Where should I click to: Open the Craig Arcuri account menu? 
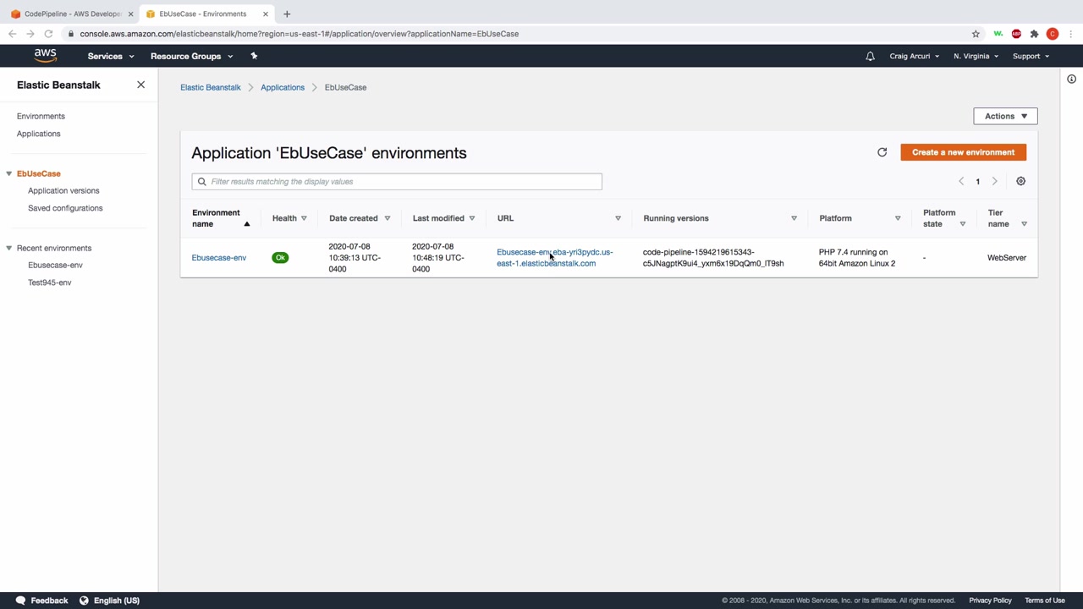[914, 57]
